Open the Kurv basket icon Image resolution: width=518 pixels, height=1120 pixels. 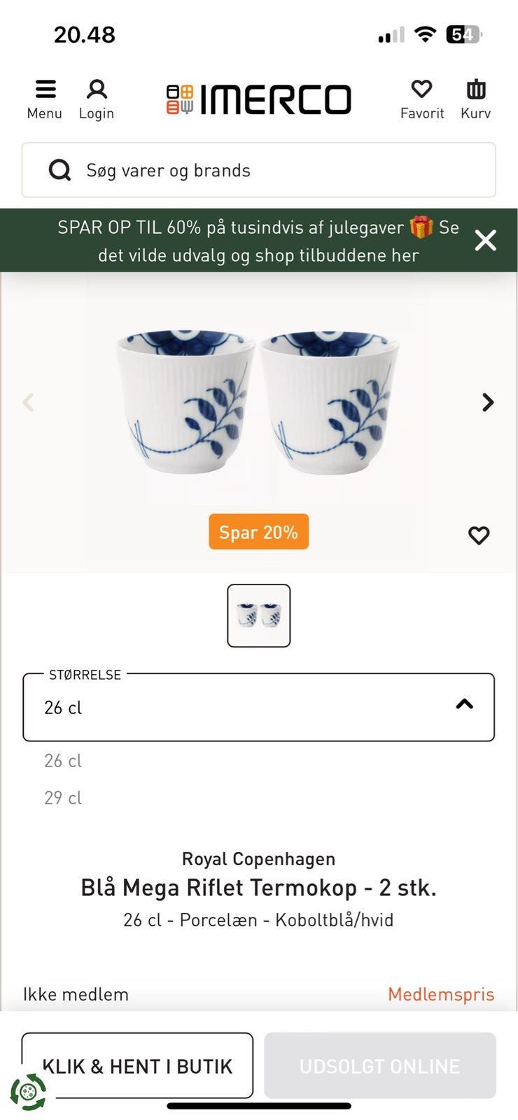(x=476, y=90)
